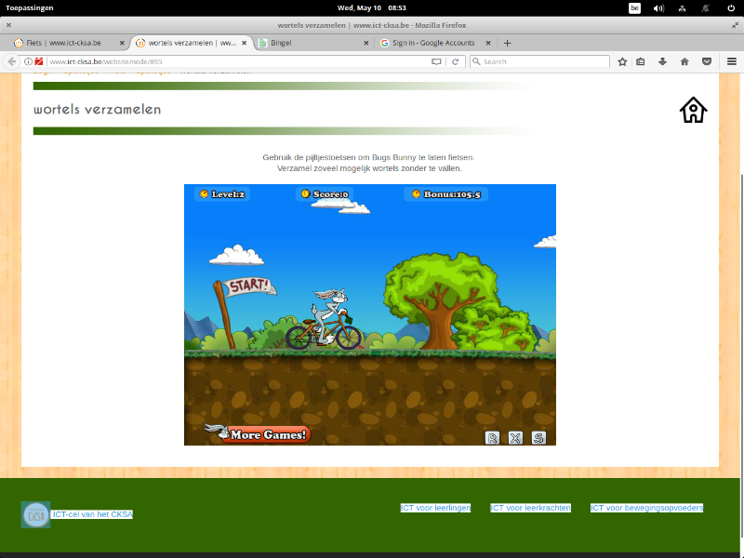Click the page vertical scrollbar

741,356
